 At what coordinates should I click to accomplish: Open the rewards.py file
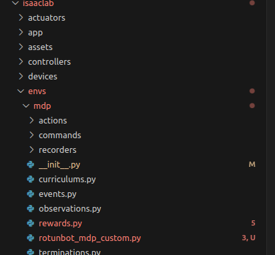[60, 224]
